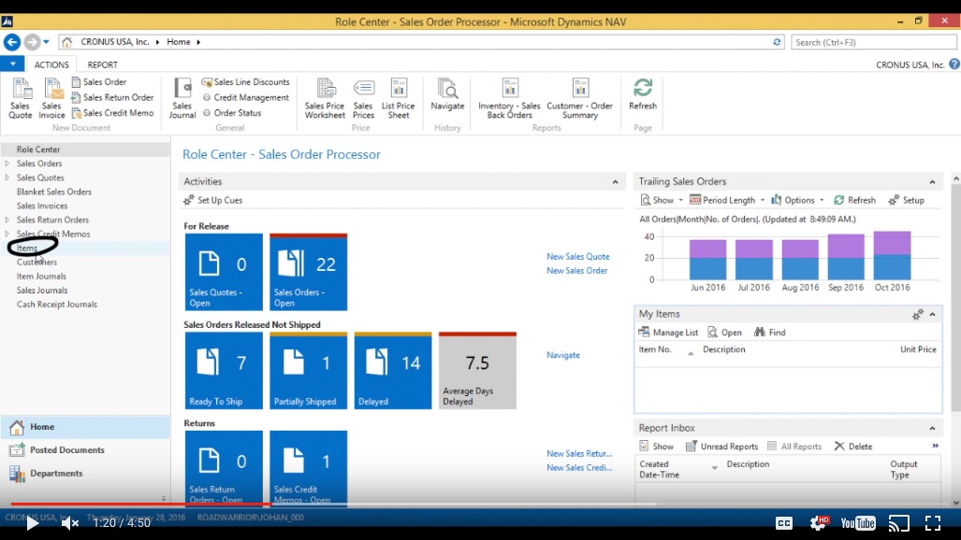
Task: Select the ACTIONS ribbon tab
Action: coord(51,64)
